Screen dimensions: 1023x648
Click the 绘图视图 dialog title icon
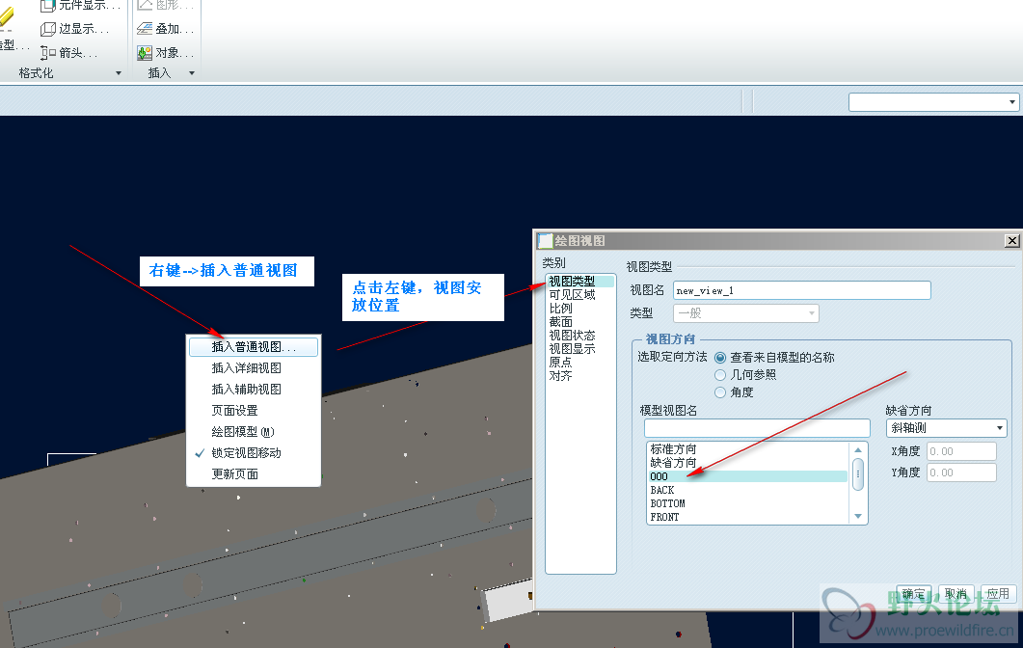(545, 241)
